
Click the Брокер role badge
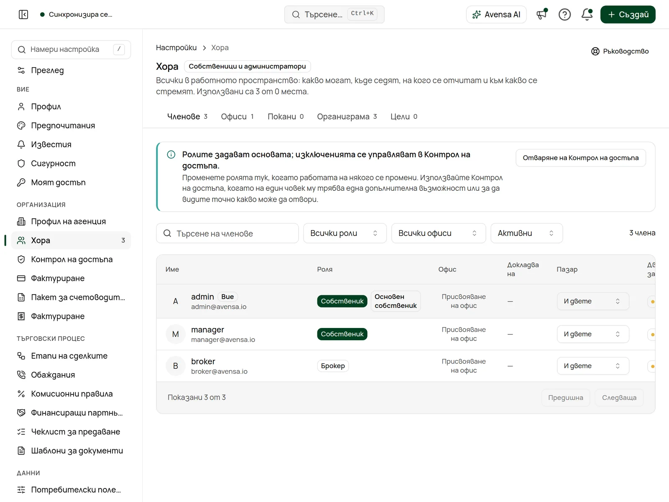pos(333,366)
